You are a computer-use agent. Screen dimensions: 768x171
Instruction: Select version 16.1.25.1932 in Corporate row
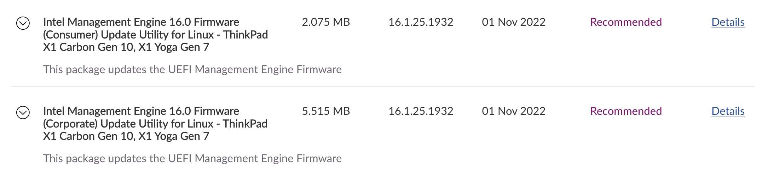[421, 111]
